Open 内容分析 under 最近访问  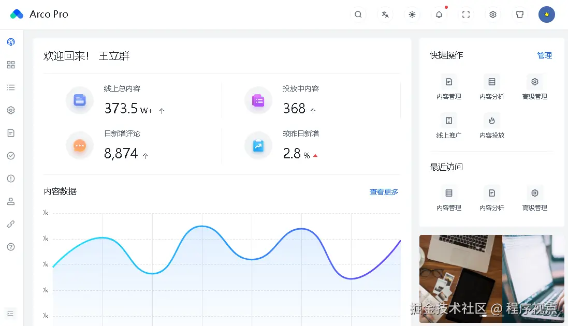coord(491,199)
